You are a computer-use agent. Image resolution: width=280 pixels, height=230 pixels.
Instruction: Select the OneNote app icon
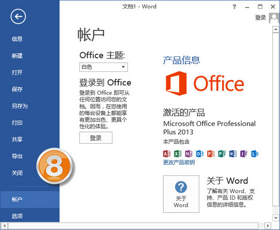(189, 154)
